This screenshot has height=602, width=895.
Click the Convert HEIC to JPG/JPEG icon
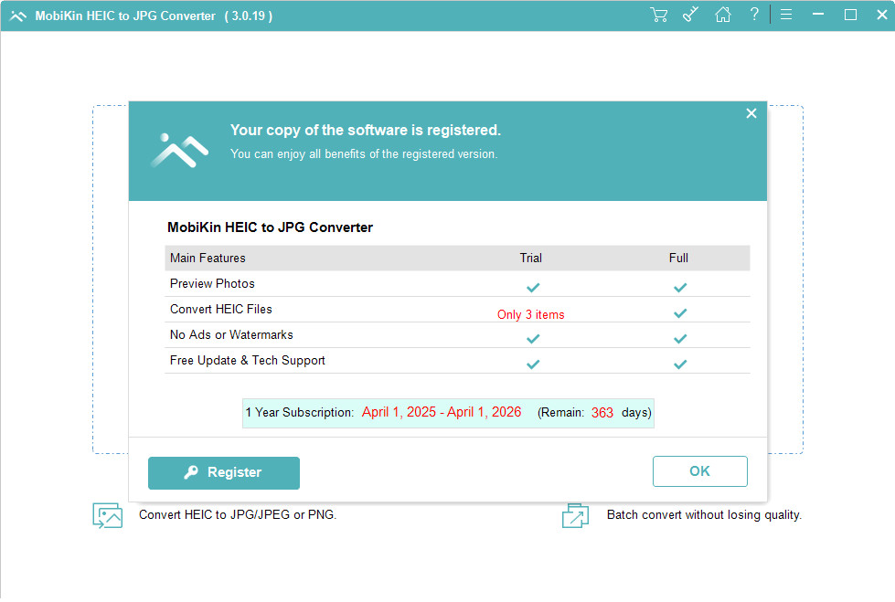(107, 515)
